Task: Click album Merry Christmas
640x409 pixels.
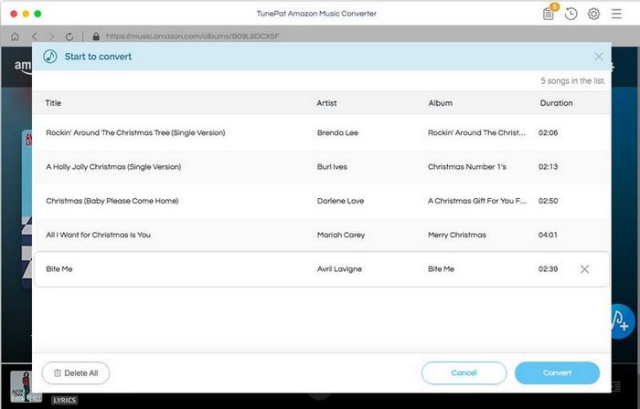Action: click(457, 235)
